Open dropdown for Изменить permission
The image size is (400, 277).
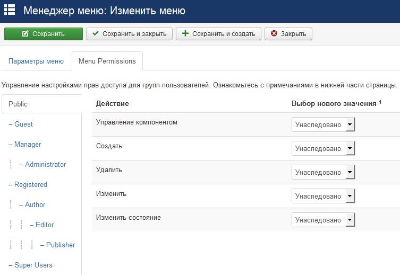(x=323, y=196)
